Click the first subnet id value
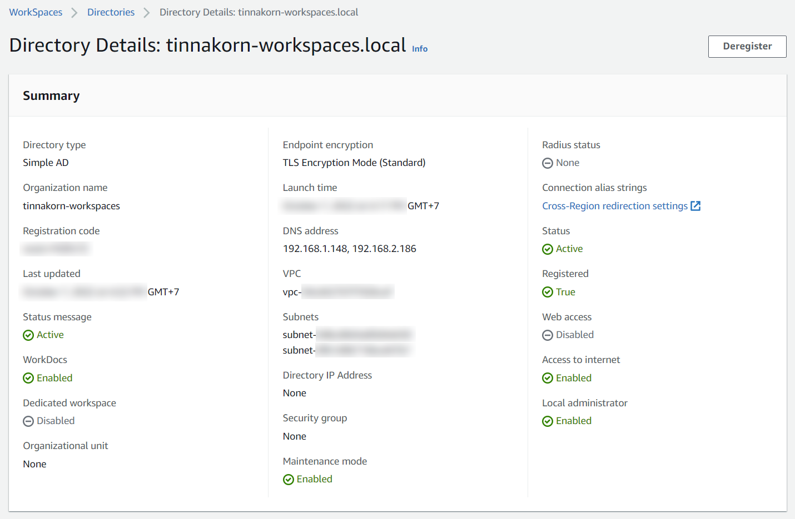Screen dimensions: 795x519 (x=347, y=335)
